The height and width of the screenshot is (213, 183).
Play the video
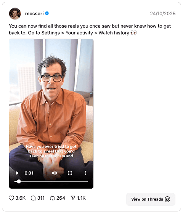(17, 173)
